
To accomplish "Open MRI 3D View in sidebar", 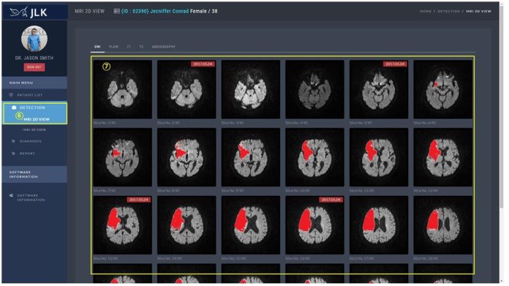I will (x=34, y=130).
